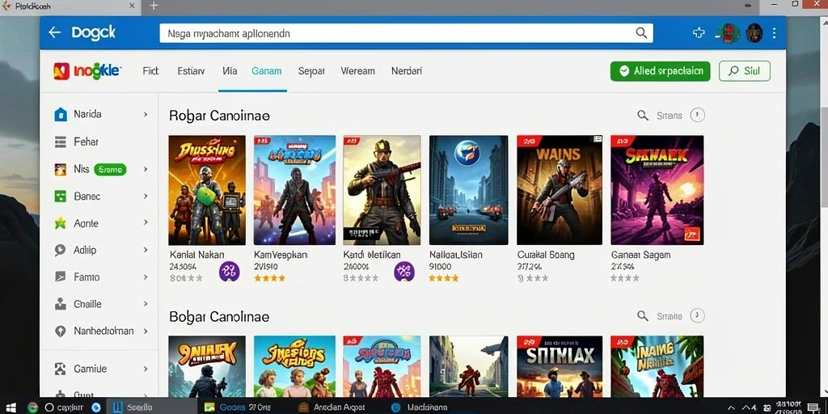Expand the Adliip sidebar chevron
Viewport: 828px width, 414px height.
[146, 250]
